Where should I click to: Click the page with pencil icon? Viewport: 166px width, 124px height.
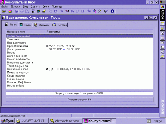[x=83, y=11]
